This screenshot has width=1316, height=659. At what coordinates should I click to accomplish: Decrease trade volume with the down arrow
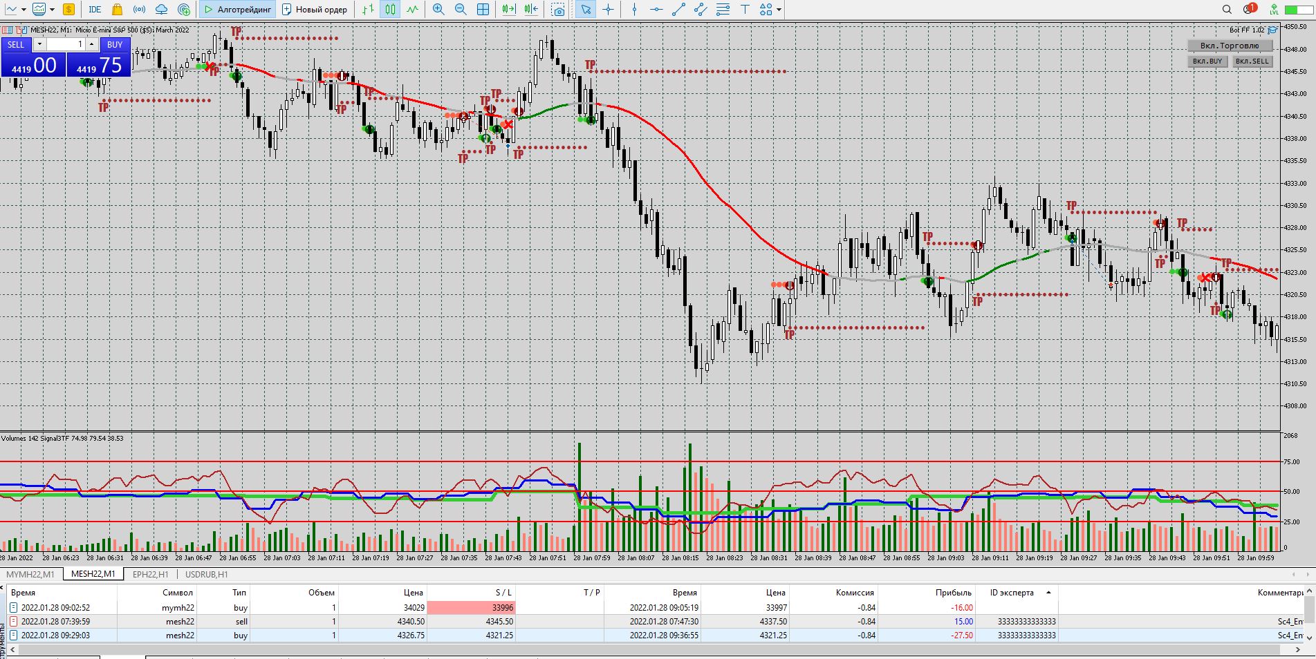tap(40, 44)
